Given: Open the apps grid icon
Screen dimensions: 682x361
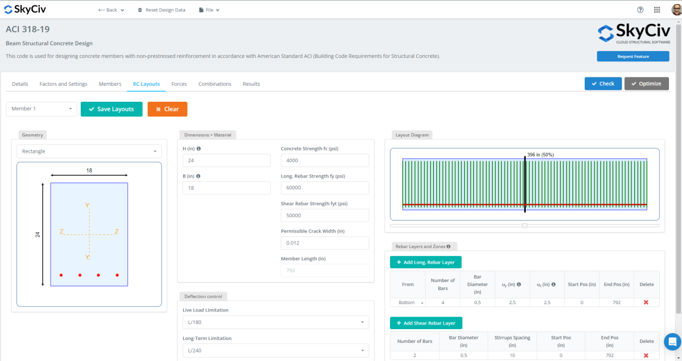Looking at the screenshot, I should [x=657, y=10].
